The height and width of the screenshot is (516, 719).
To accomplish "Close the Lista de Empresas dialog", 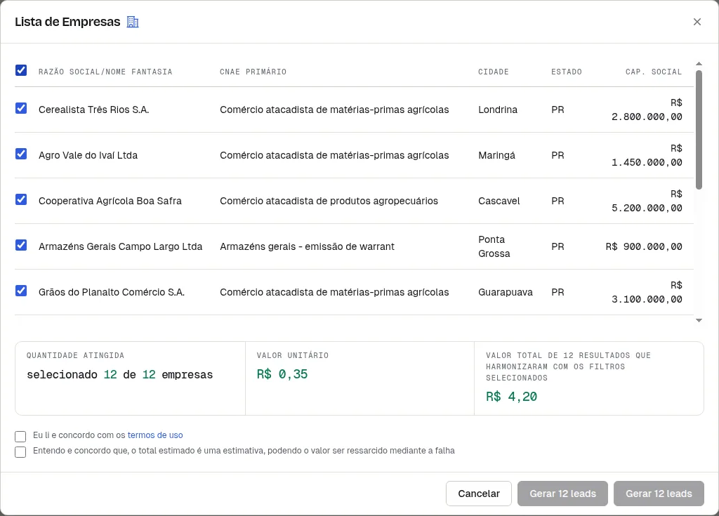I will coord(697,22).
